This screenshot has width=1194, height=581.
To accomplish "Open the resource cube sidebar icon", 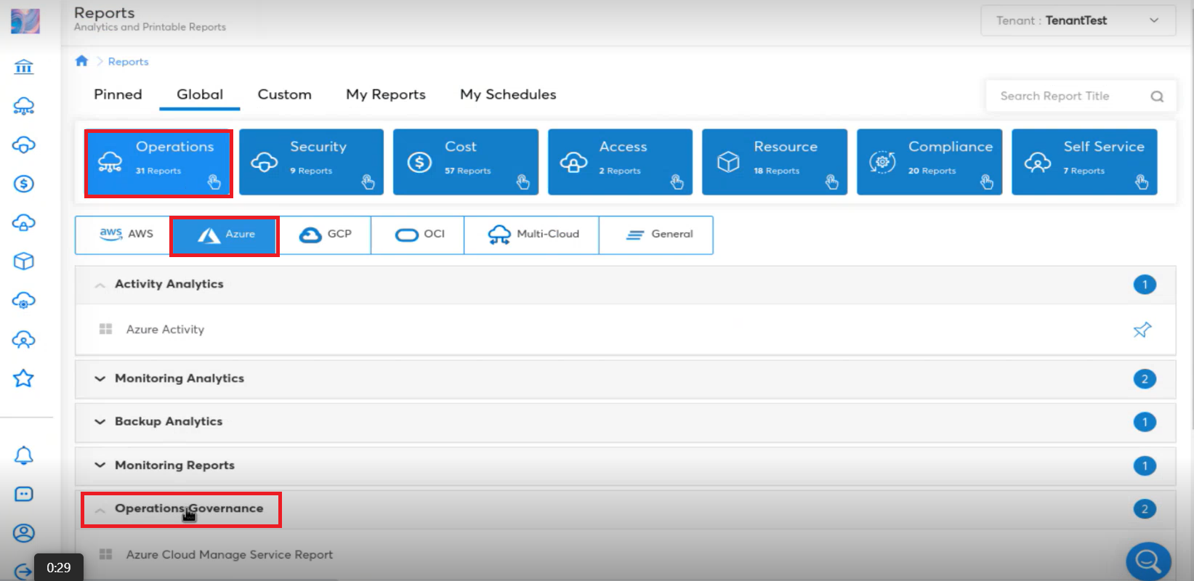I will click(24, 261).
